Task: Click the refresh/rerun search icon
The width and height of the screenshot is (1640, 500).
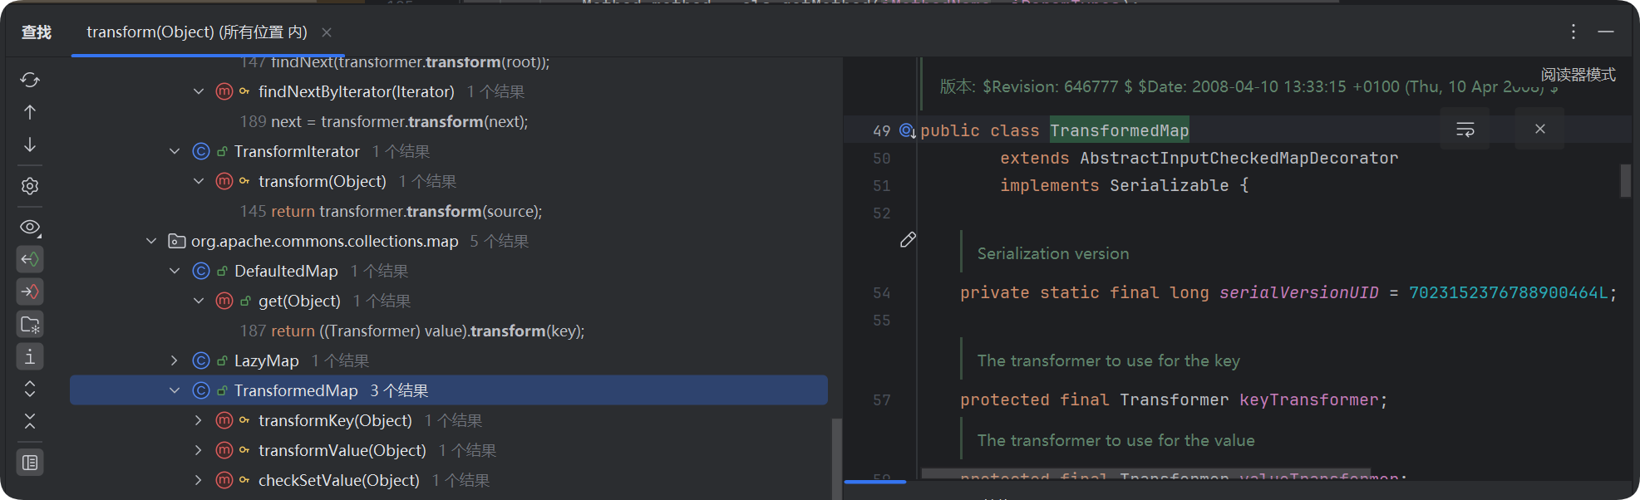Action: 30,80
